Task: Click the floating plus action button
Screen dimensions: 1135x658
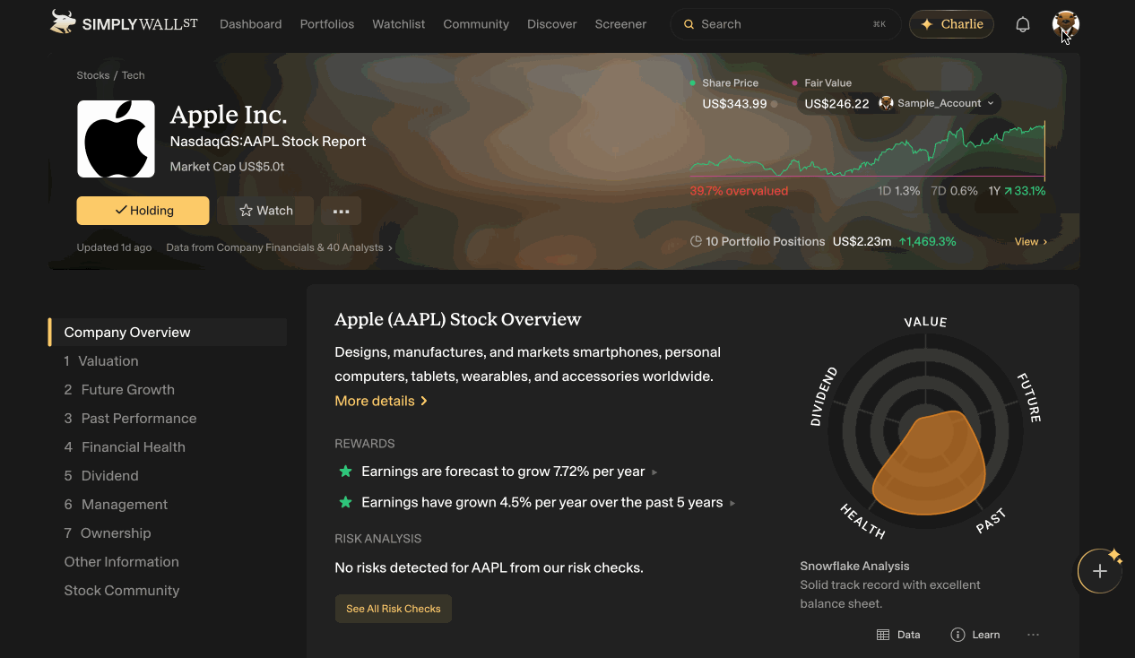Action: [1100, 571]
